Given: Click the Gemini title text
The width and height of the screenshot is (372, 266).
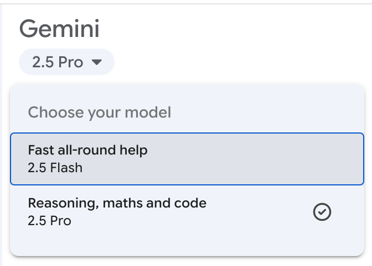Looking at the screenshot, I should [59, 29].
